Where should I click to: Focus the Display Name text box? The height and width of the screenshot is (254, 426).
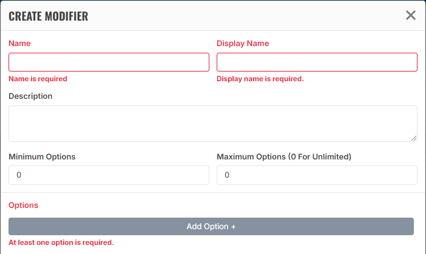pyautogui.click(x=317, y=62)
